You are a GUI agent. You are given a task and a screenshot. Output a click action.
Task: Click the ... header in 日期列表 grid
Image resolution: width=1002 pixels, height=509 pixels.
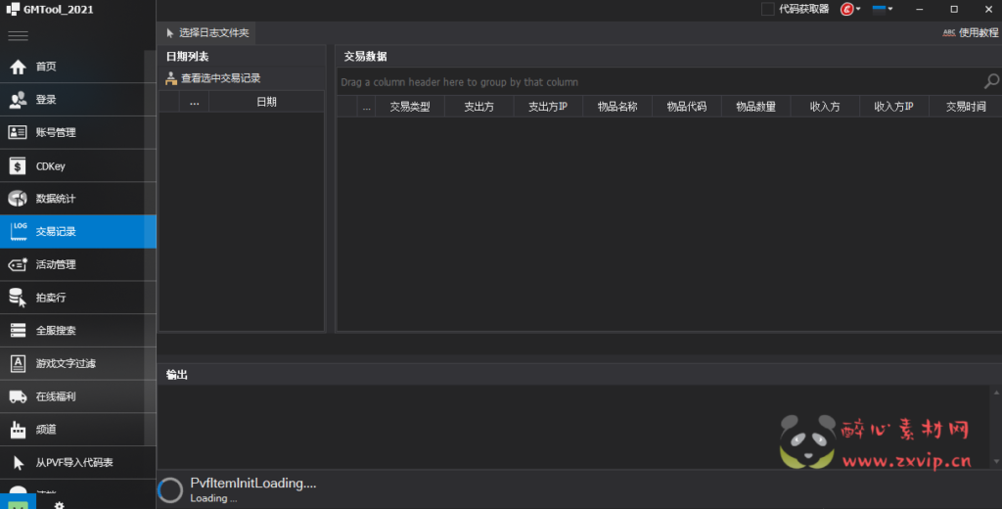click(x=195, y=102)
